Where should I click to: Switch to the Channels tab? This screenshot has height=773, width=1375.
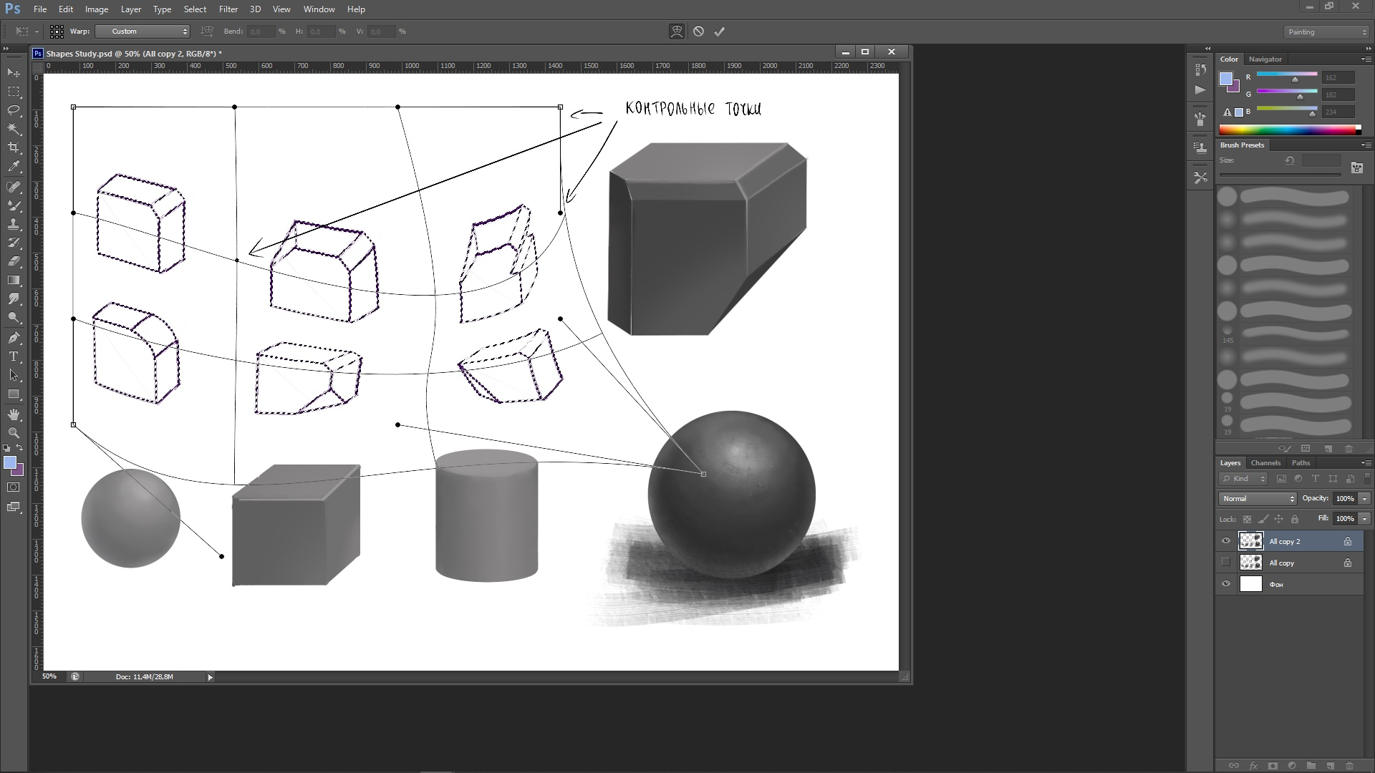1265,463
